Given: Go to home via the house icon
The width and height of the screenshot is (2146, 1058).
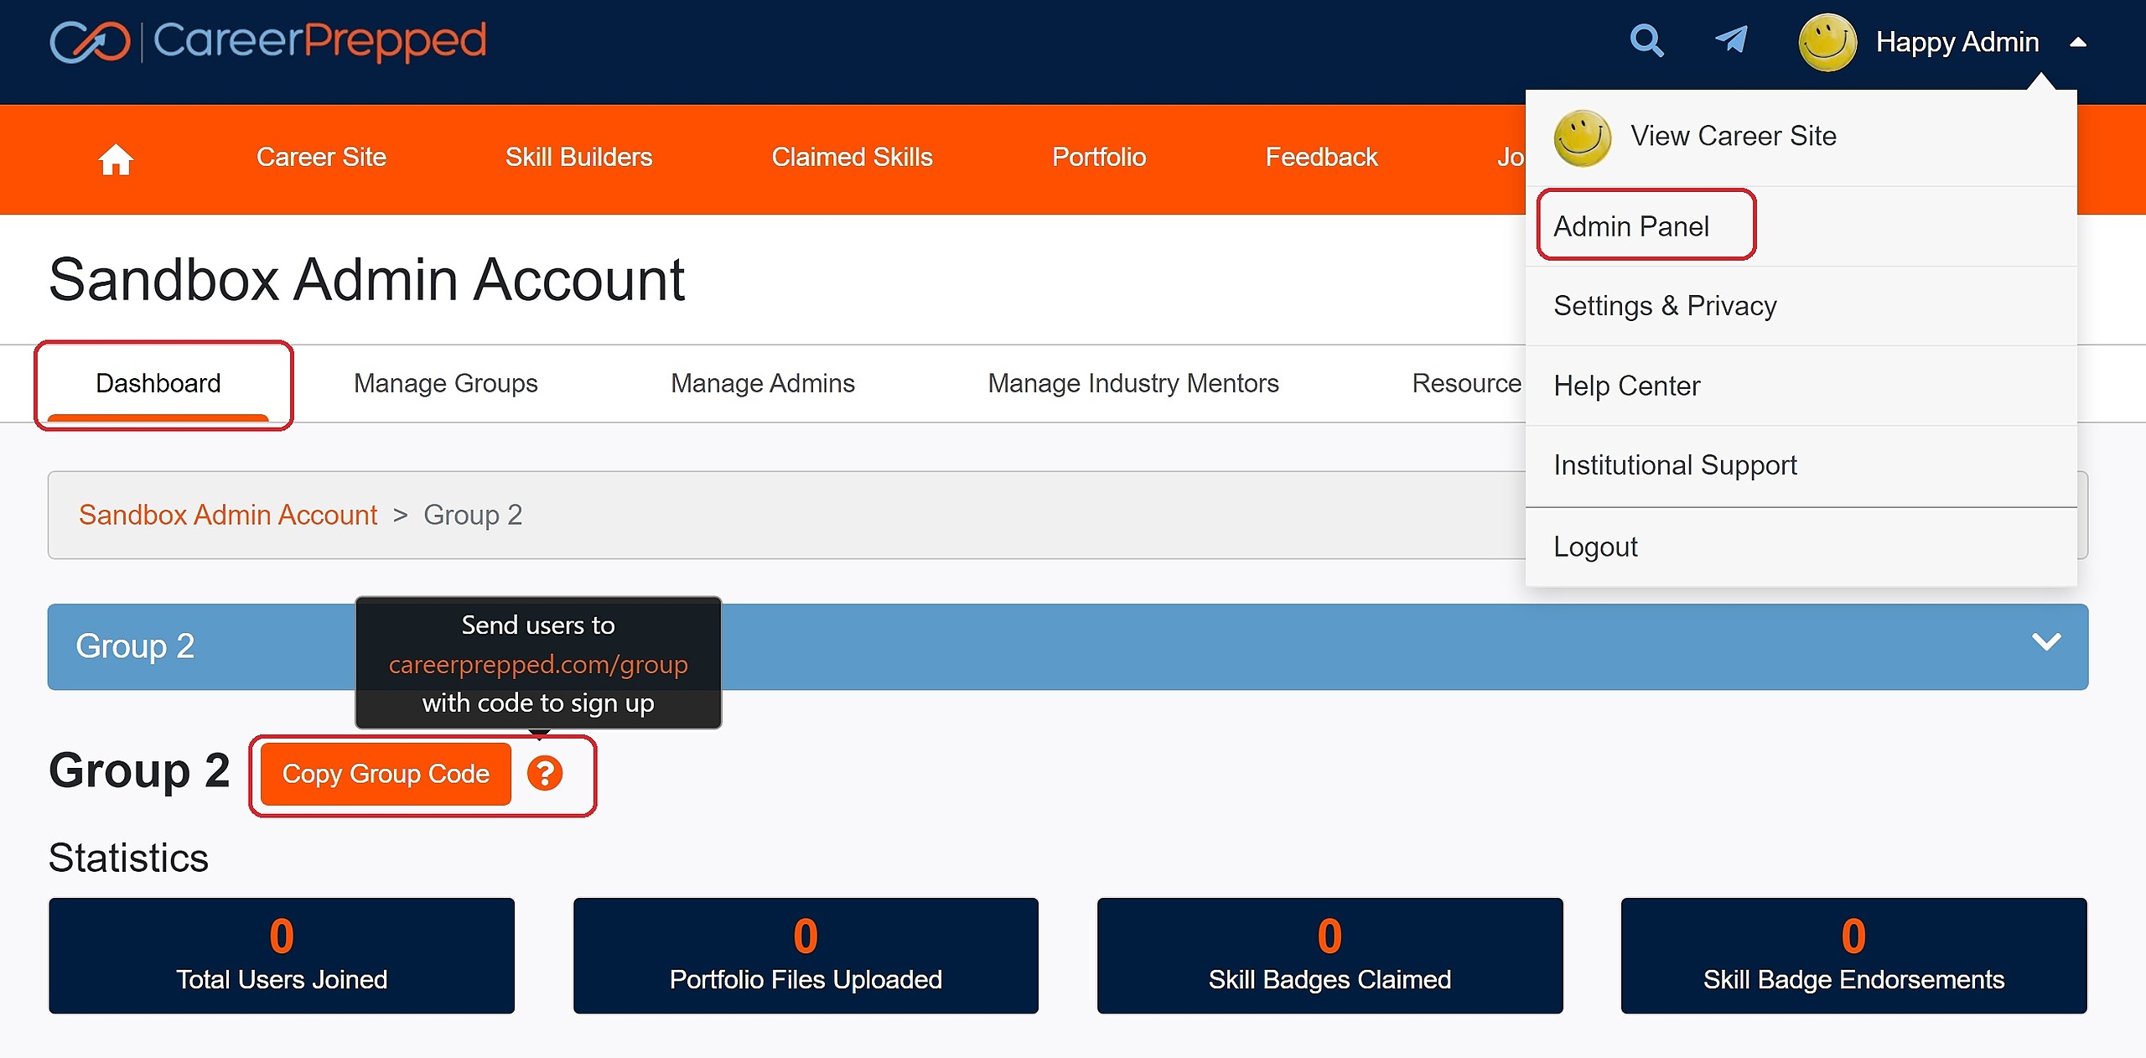Looking at the screenshot, I should click(x=116, y=158).
